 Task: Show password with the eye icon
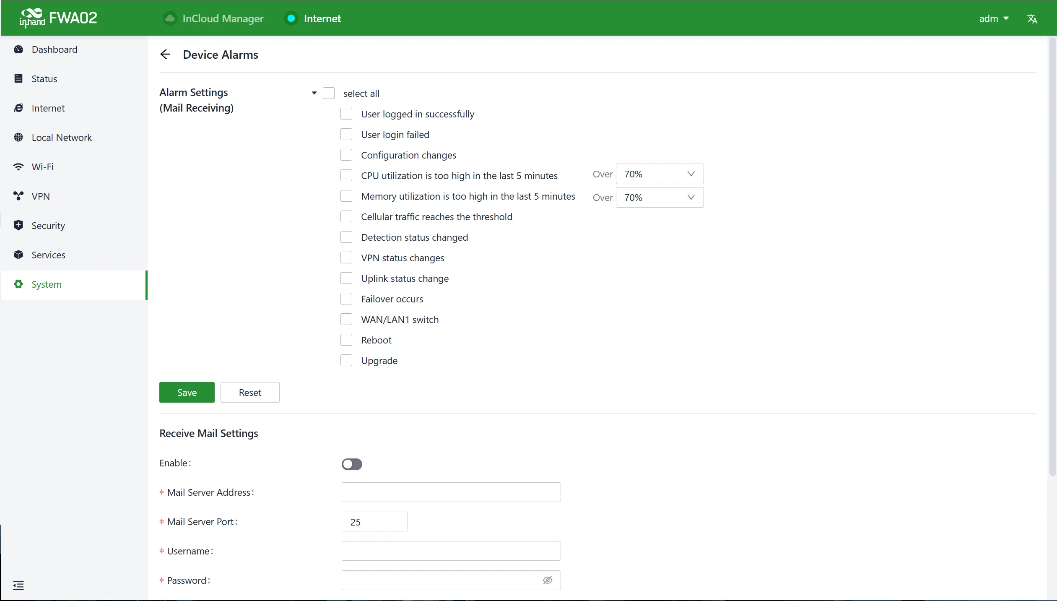click(x=548, y=580)
